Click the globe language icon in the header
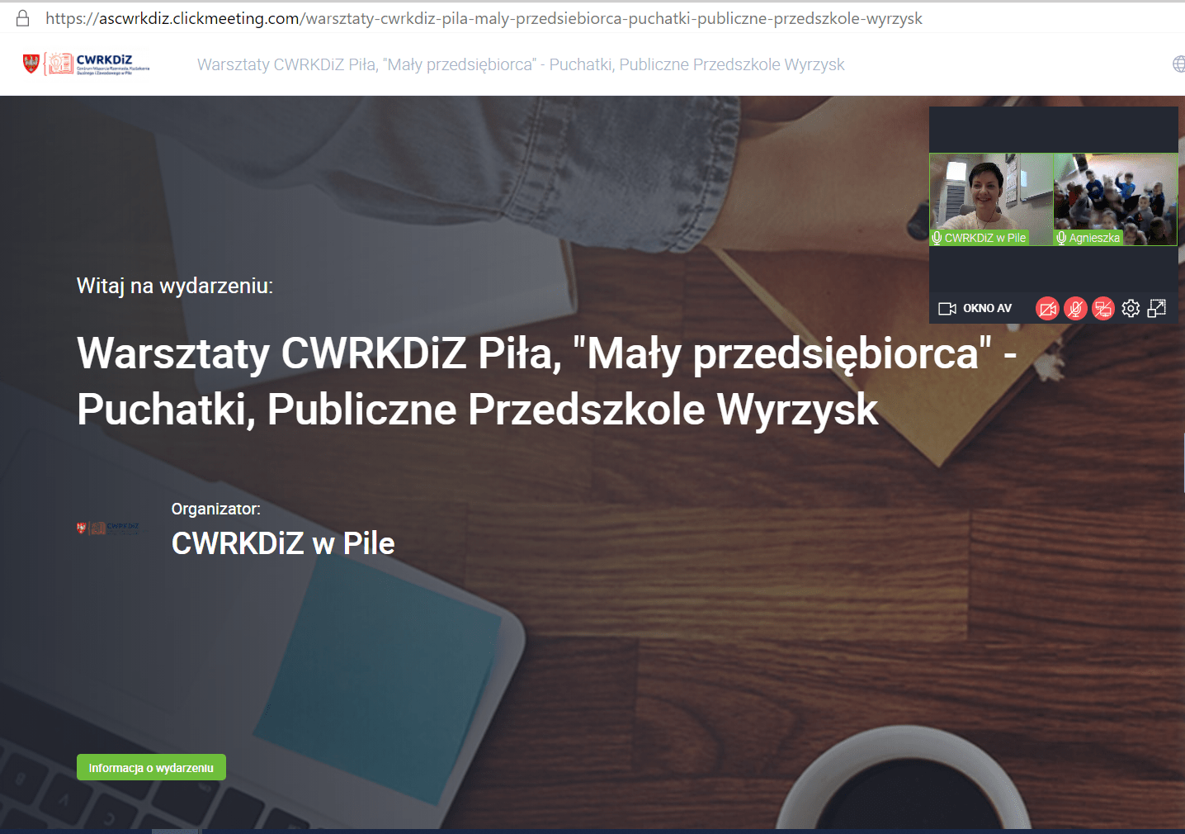 pyautogui.click(x=1178, y=64)
